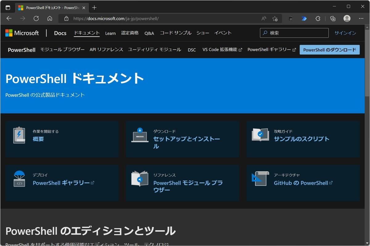Add this page to favorites
370x246 pixels.
275,18
